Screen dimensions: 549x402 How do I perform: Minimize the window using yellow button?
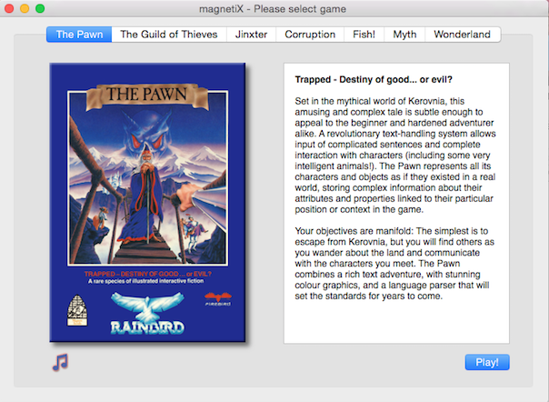[25, 8]
